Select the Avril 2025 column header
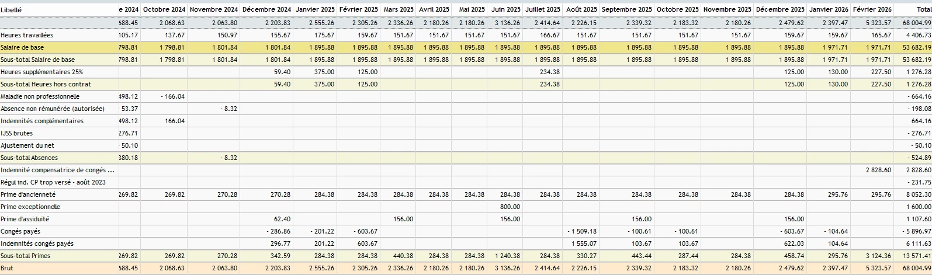The width and height of the screenshot is (932, 275). pyautogui.click(x=434, y=9)
